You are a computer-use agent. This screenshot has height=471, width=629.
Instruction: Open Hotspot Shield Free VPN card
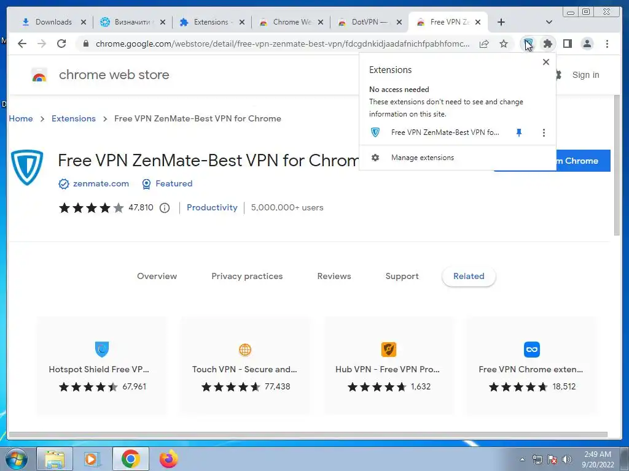102,366
